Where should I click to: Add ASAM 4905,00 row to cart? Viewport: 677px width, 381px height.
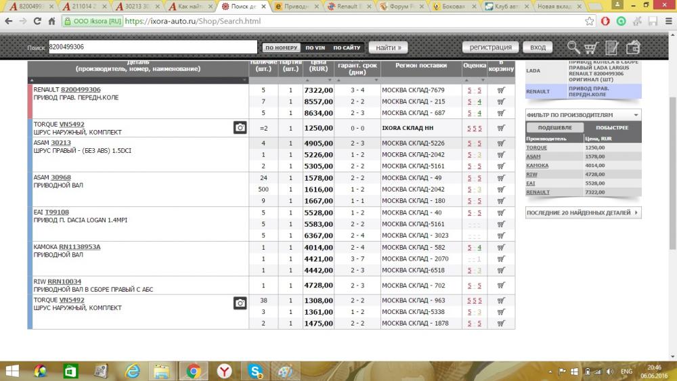(x=501, y=143)
